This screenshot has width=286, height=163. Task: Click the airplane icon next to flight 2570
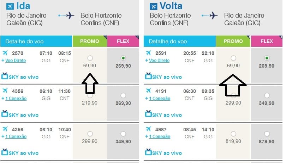5,53
